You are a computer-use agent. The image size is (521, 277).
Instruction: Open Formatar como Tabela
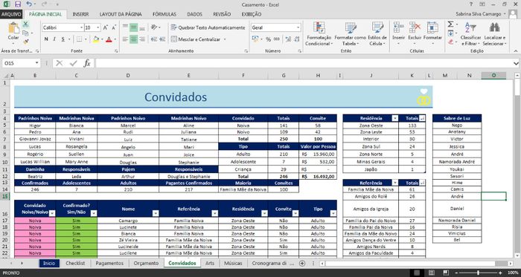point(351,34)
